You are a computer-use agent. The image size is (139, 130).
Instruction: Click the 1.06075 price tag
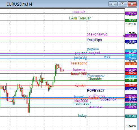tap(131, 86)
